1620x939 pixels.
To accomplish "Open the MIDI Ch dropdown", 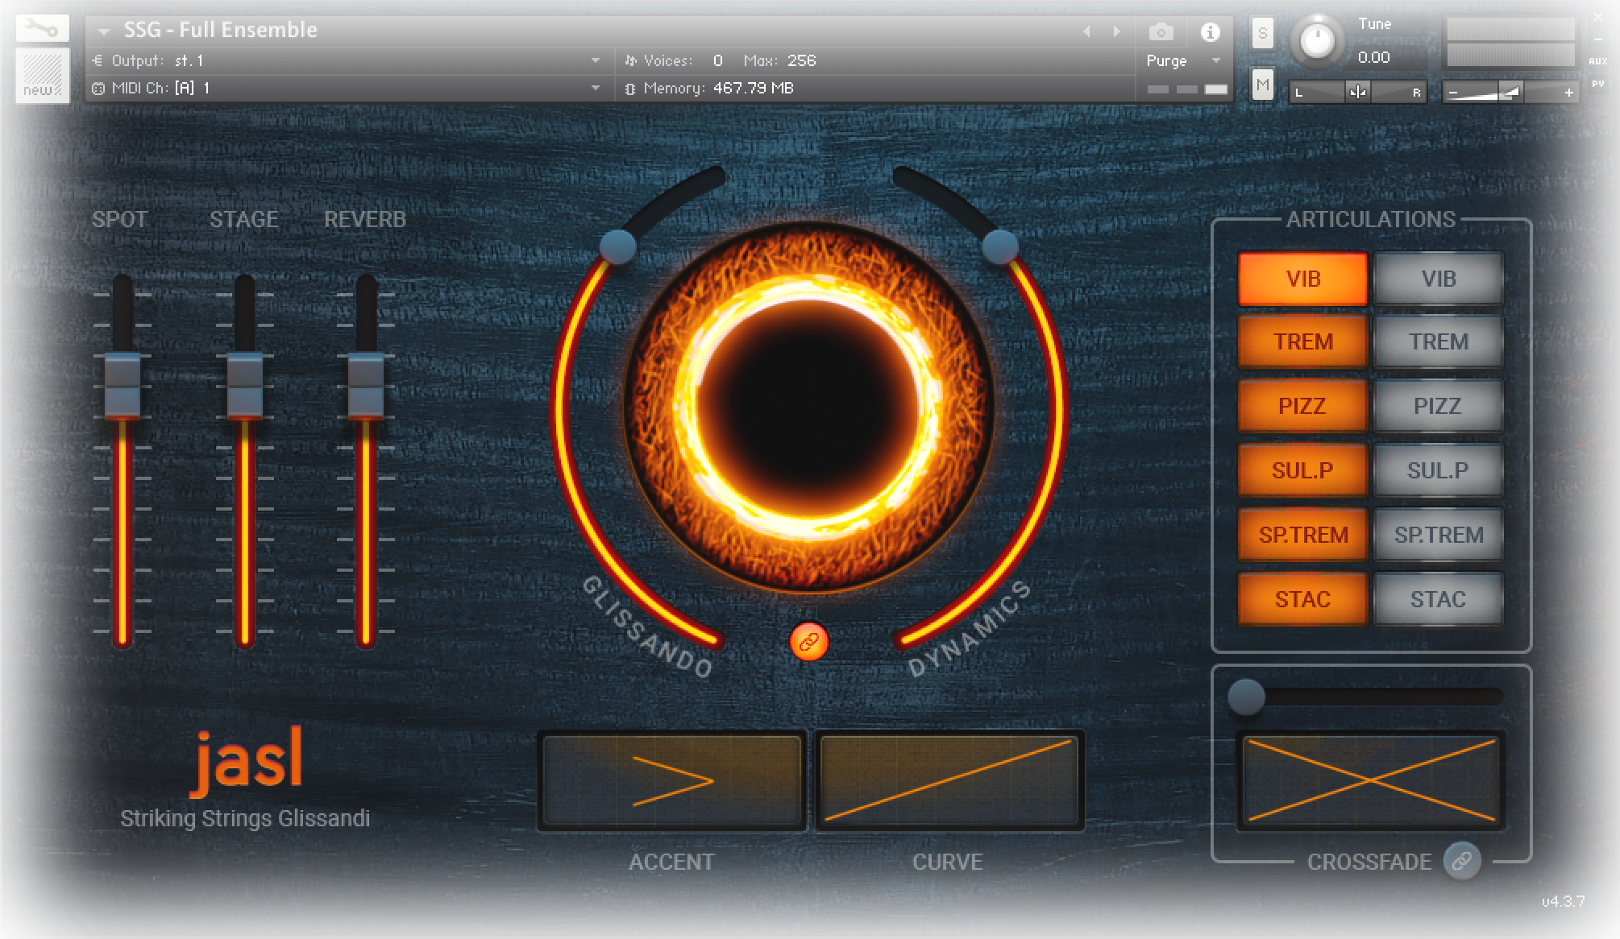I will coord(347,88).
